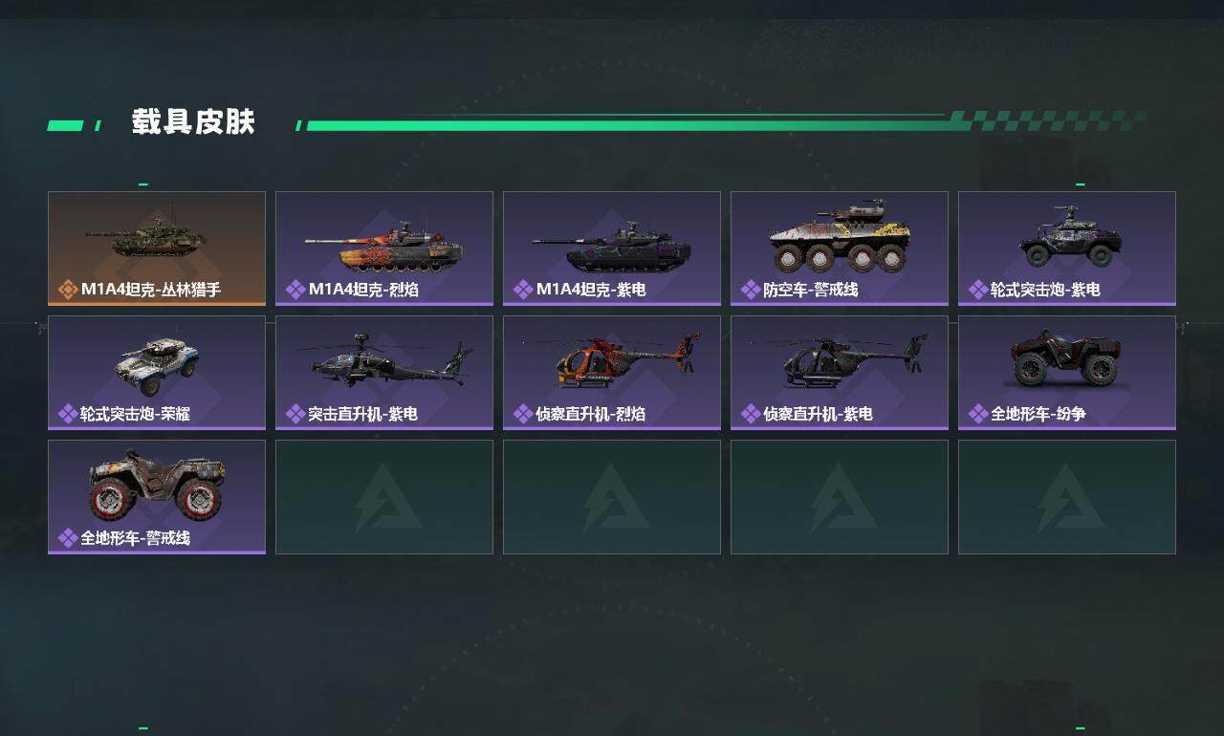Image resolution: width=1224 pixels, height=736 pixels.
Task: Open the 全地形车-纷争 ATV skin
Action: (1067, 373)
